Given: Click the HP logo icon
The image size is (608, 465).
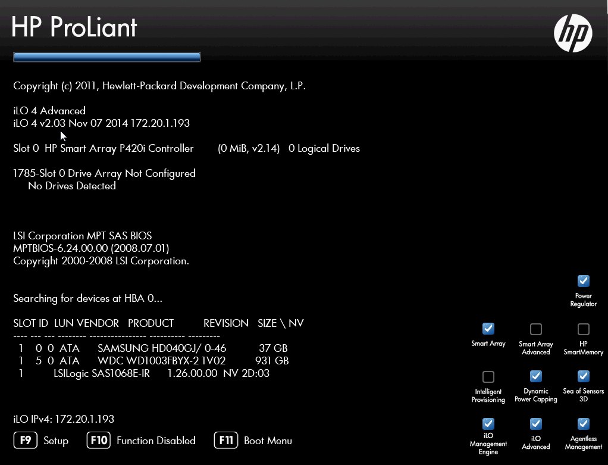Looking at the screenshot, I should pos(573,33).
